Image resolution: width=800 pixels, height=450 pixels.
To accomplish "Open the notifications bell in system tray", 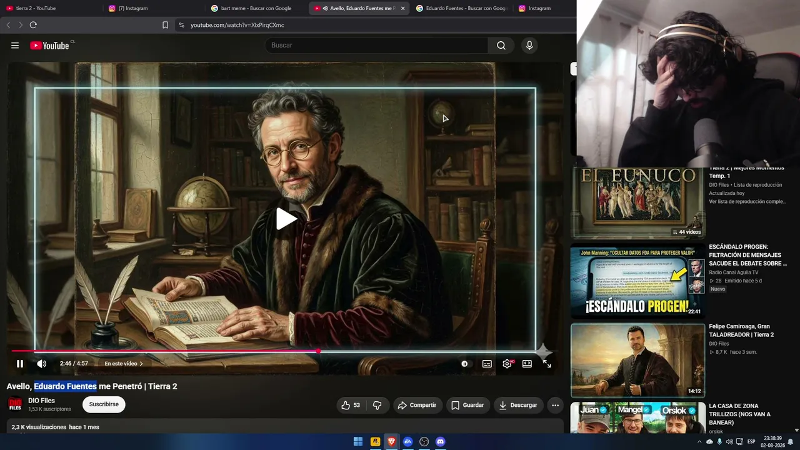I will [x=790, y=442].
